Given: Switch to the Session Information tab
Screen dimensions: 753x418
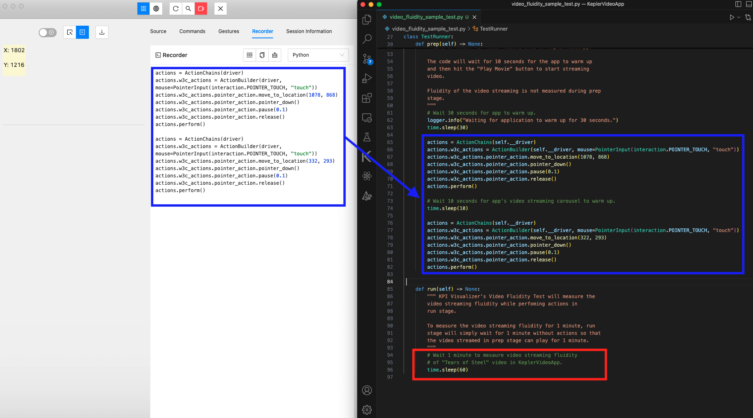Looking at the screenshot, I should click(309, 31).
